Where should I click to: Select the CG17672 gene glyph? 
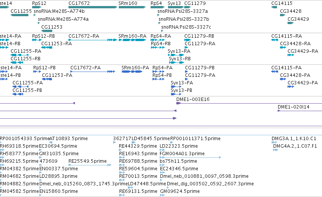coord(93,7)
